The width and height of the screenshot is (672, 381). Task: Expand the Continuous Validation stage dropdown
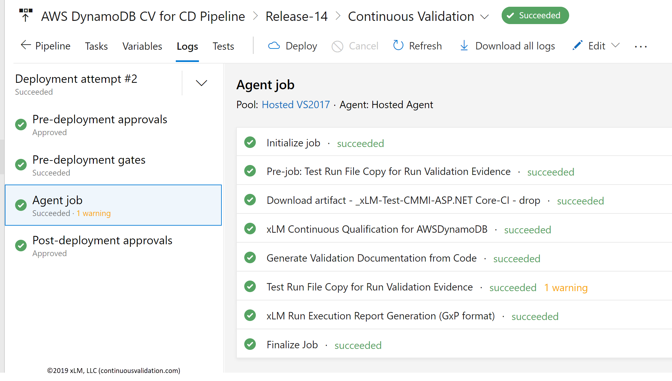click(x=485, y=17)
